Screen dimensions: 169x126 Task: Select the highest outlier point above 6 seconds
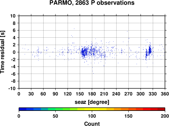(74, 29)
